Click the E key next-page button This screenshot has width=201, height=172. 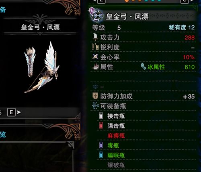click(x=11, y=112)
